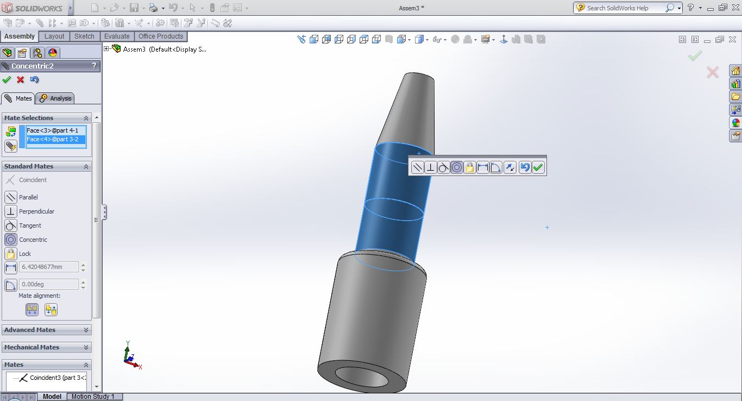Click the green OK checkmark in PropertyManager

click(7, 80)
